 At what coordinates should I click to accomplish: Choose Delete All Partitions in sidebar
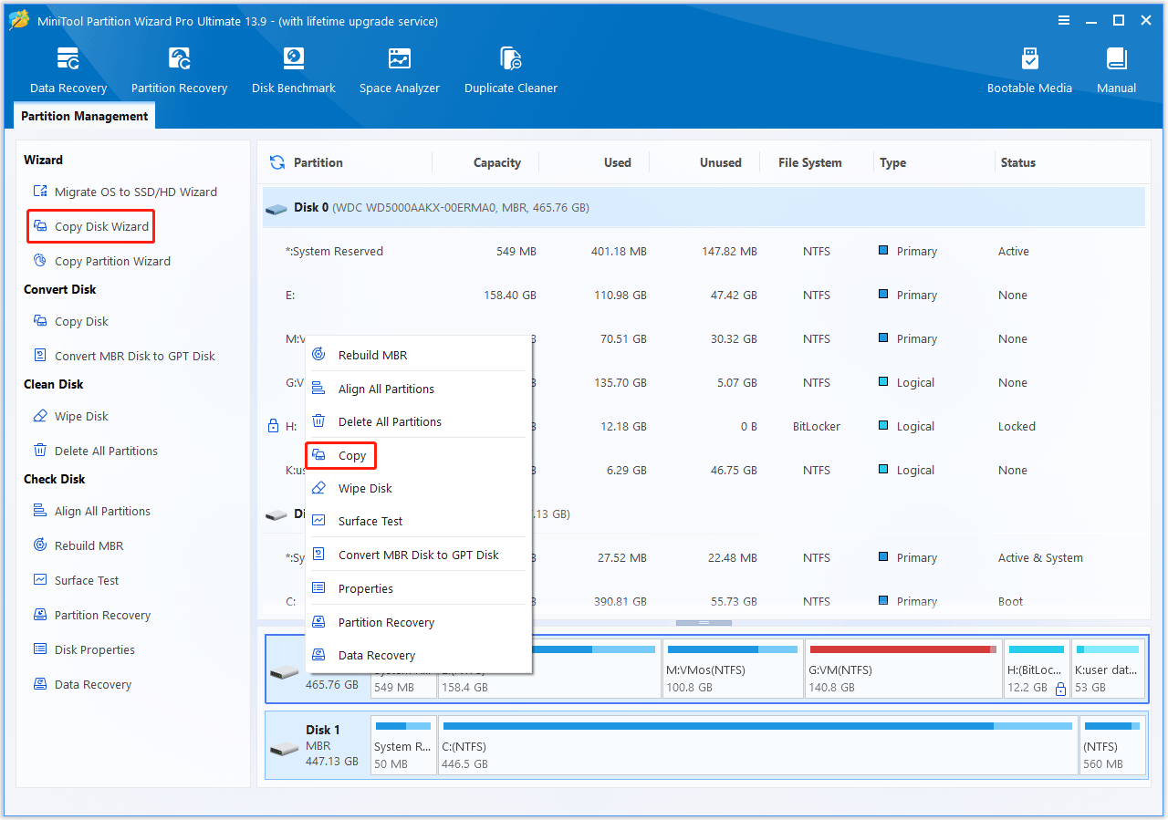coord(96,451)
